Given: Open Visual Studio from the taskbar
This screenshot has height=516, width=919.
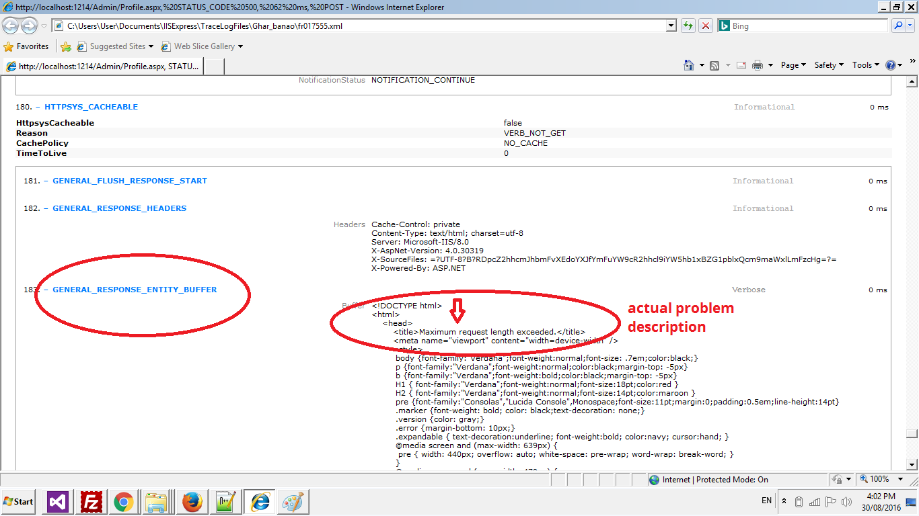Looking at the screenshot, I should pos(57,501).
